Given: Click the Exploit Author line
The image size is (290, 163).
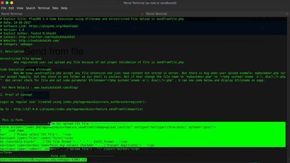Looking at the screenshot, I should pyautogui.click(x=28, y=34).
